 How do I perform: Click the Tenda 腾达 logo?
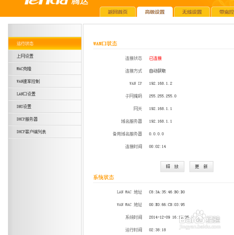tap(57, 2)
